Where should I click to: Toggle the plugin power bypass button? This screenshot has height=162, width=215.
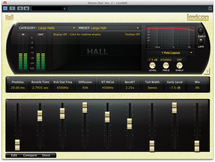(5, 8)
